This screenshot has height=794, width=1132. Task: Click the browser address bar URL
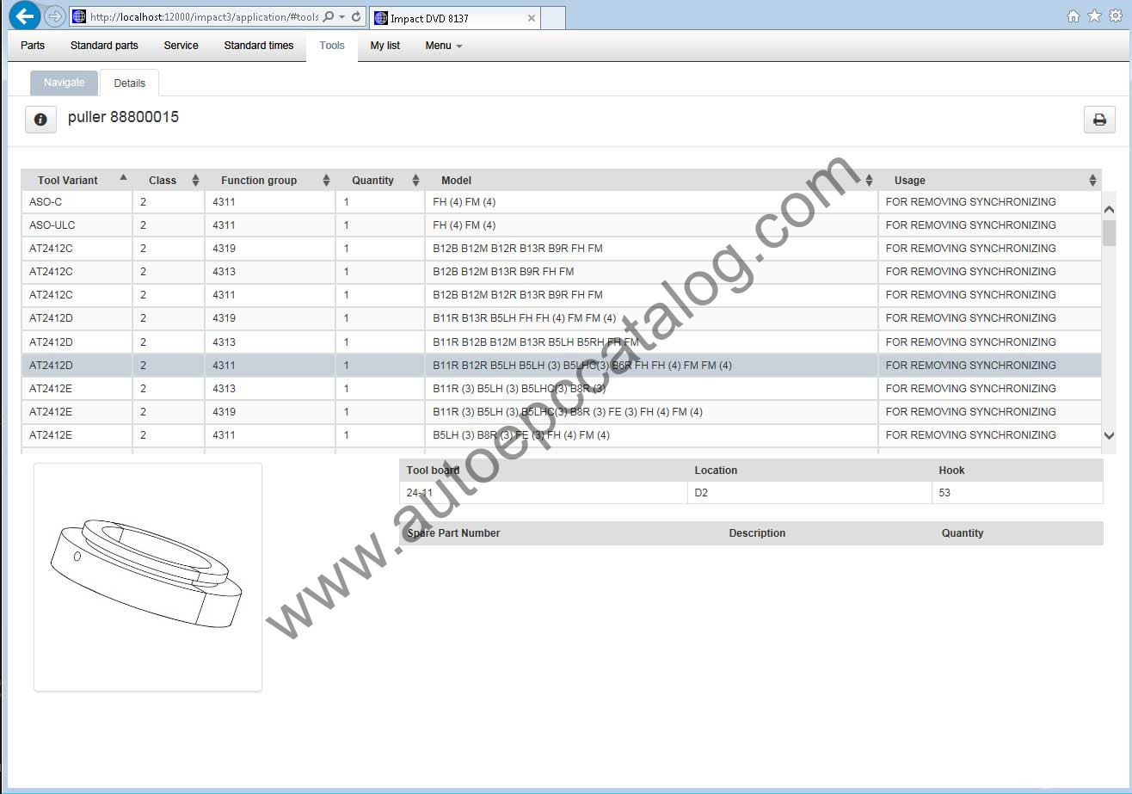202,17
